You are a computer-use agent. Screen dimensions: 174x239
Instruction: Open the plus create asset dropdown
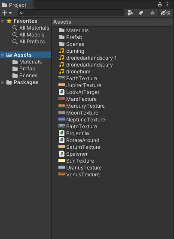coord(6,13)
